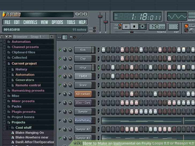Stop playback with the stop button
The height and width of the screenshot is (146, 195).
tap(134, 26)
